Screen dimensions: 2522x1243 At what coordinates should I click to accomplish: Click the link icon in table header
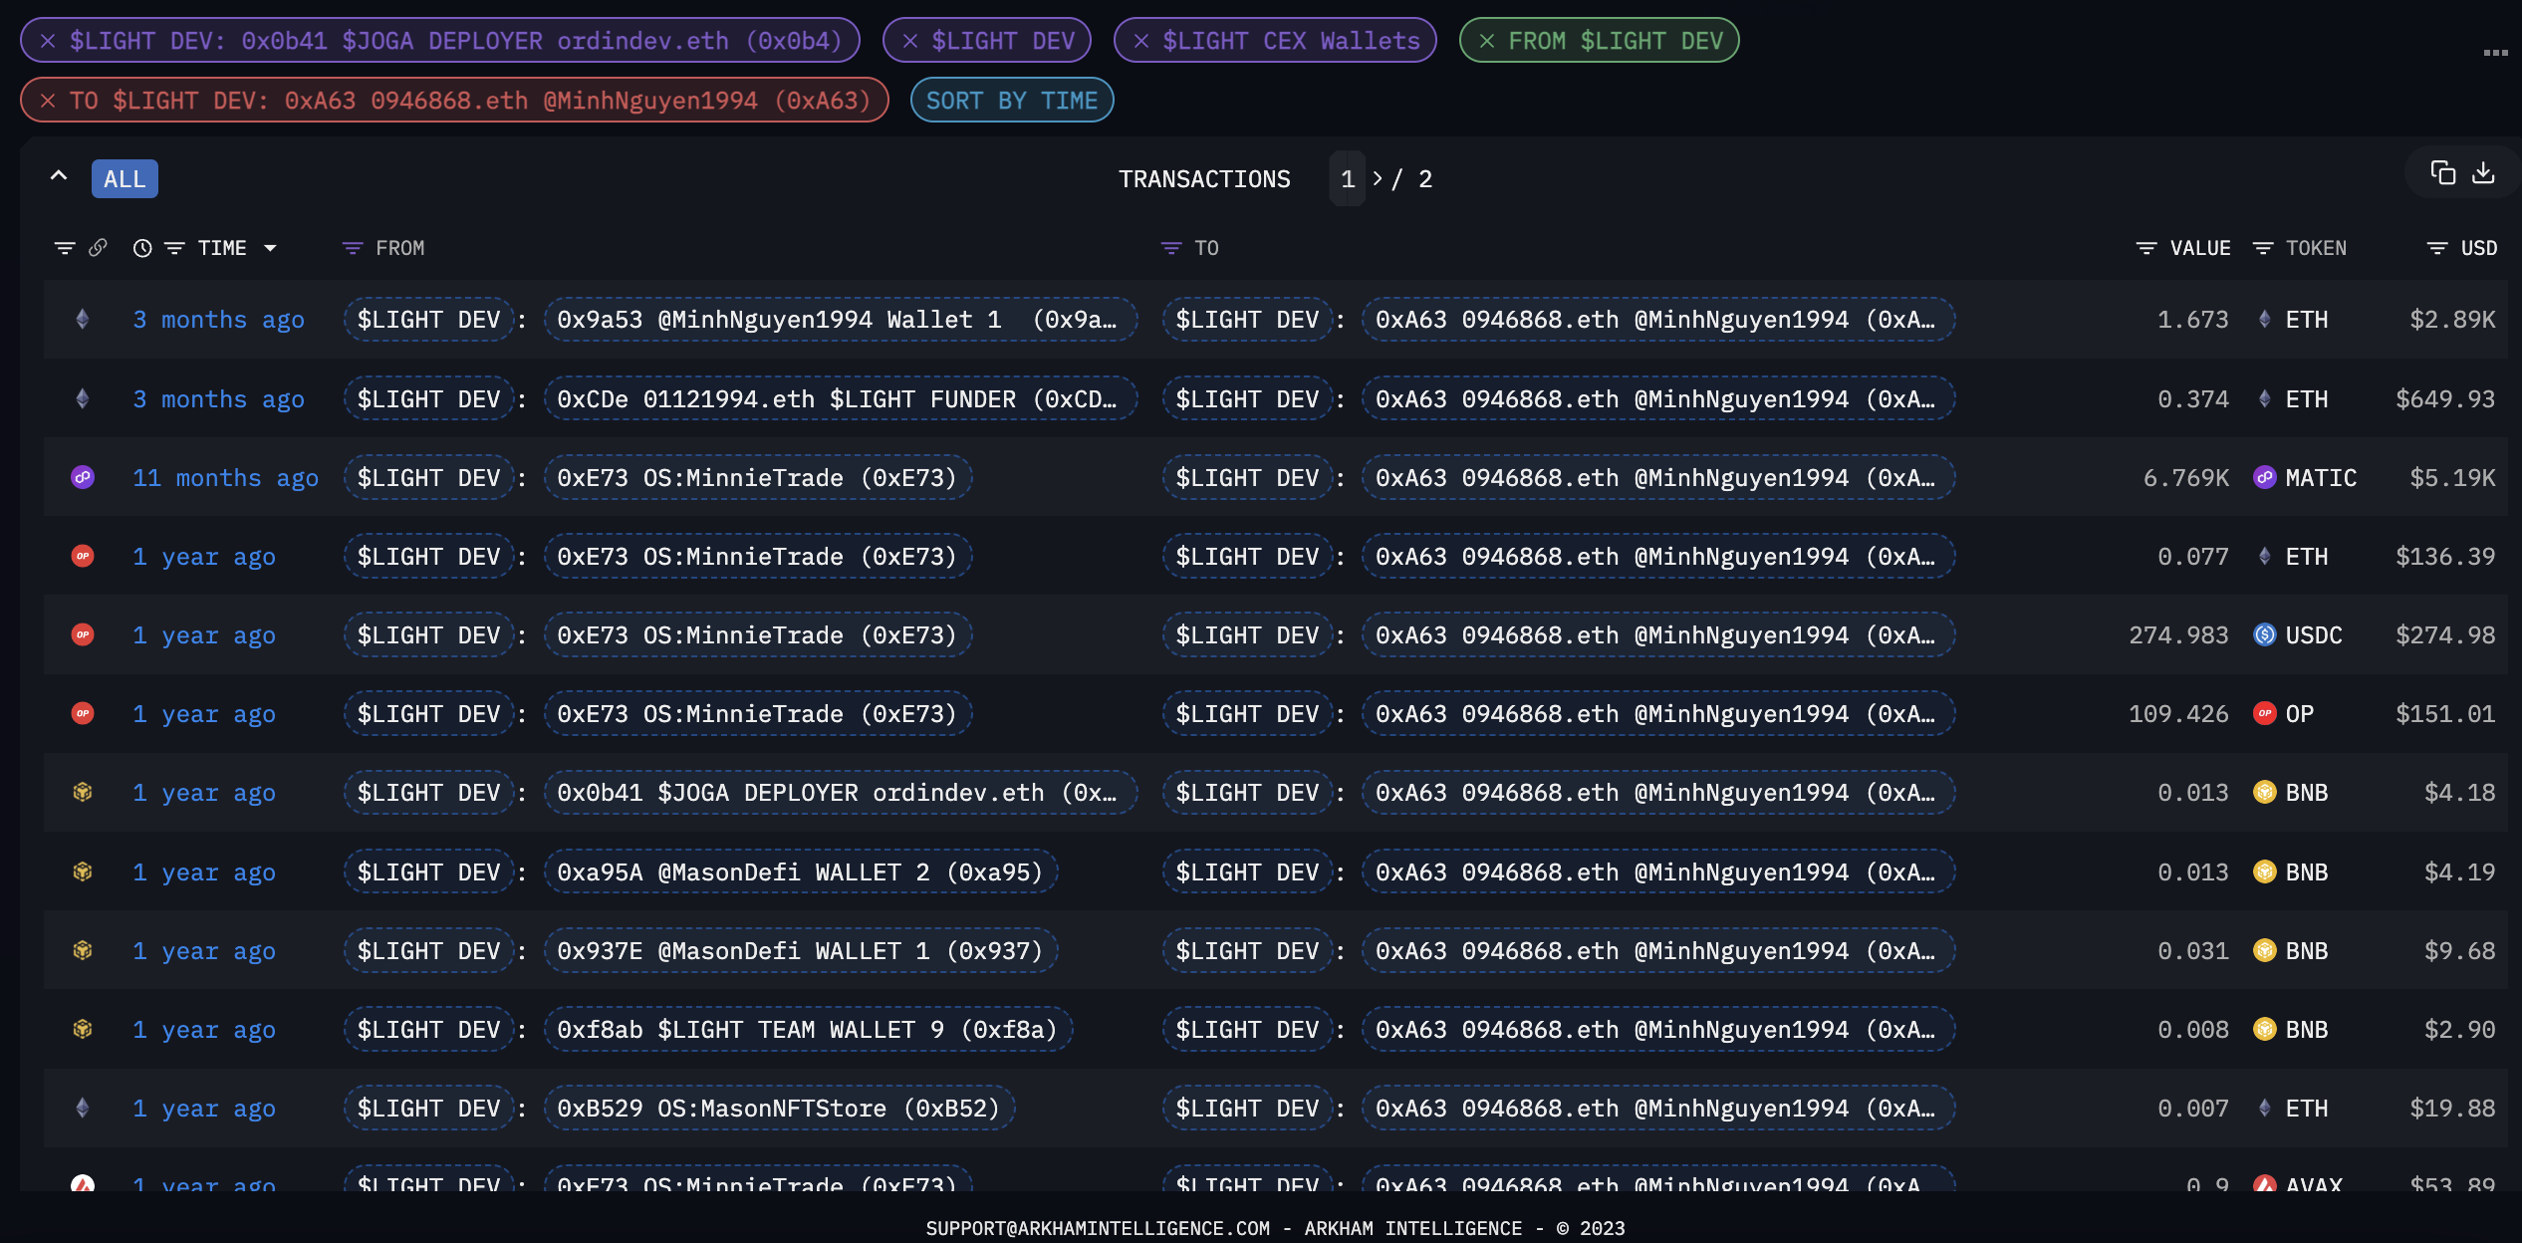point(98,248)
